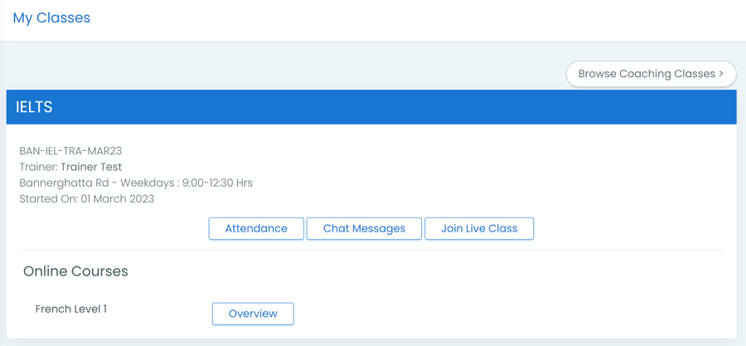The width and height of the screenshot is (746, 346).
Task: Click the Online Courses section heading
Action: (x=75, y=271)
